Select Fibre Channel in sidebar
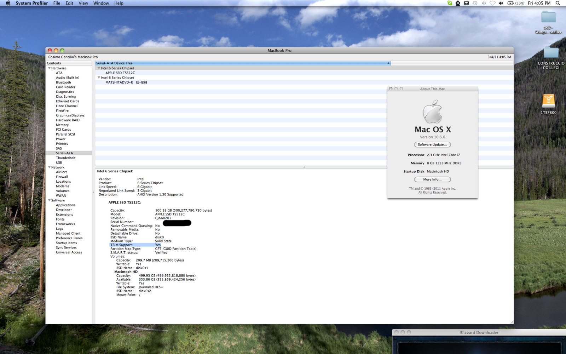The image size is (566, 354). coord(67,106)
